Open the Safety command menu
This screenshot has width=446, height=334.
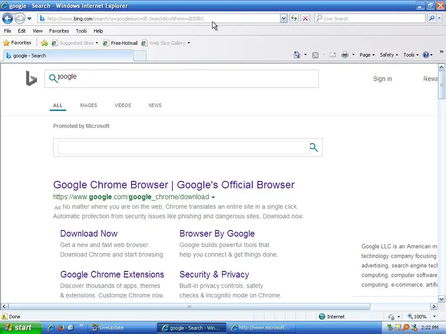tap(389, 55)
